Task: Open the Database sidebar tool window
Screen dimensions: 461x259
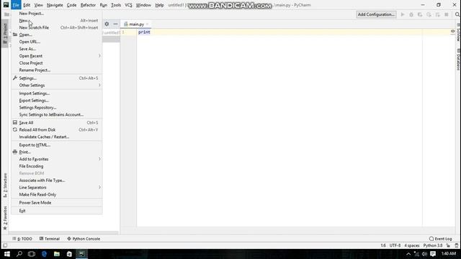Action: [458, 60]
